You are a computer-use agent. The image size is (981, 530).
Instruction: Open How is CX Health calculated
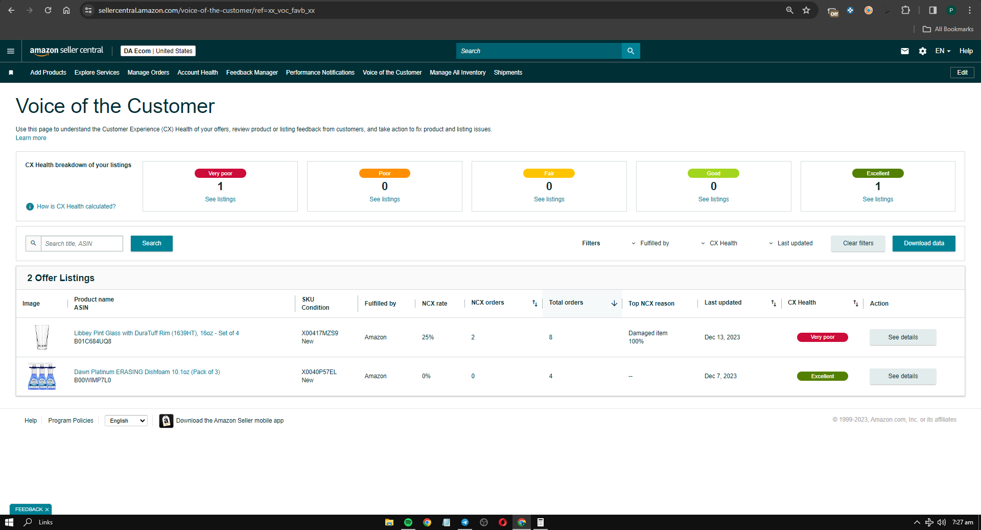coord(76,206)
